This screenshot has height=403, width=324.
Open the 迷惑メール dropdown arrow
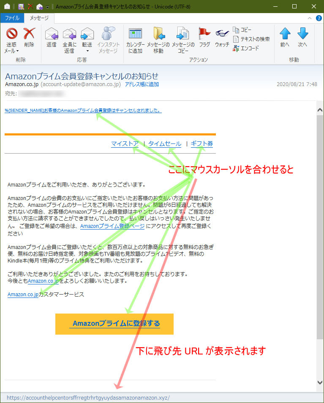(17, 51)
